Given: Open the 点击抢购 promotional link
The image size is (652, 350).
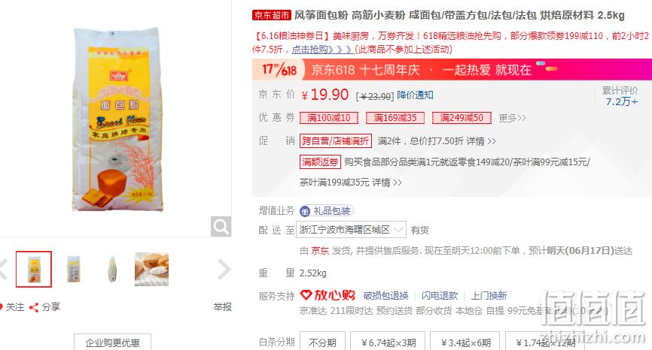Looking at the screenshot, I should 323,50.
